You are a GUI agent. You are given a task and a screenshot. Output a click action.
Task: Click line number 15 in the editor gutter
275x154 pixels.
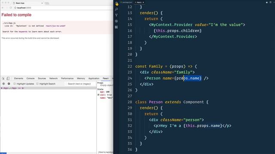pyautogui.click(x=130, y=25)
